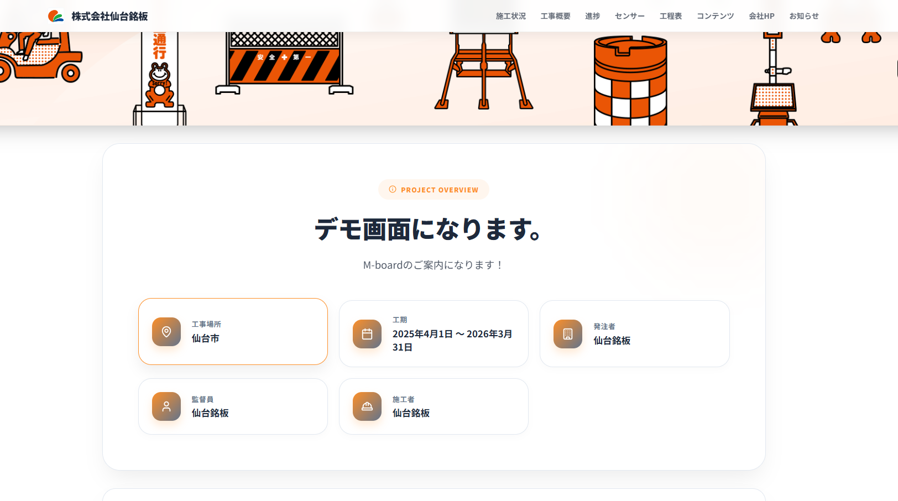The width and height of the screenshot is (898, 501).
Task: Navigate to 工程表 in the header
Action: pos(670,16)
